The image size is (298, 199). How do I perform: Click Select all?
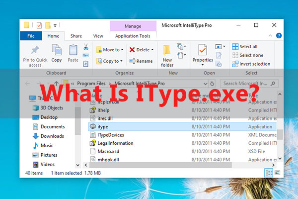[x=245, y=46]
